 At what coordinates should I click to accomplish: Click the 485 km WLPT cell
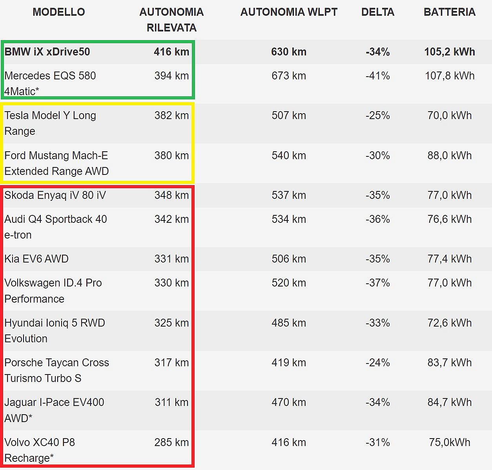point(289,323)
